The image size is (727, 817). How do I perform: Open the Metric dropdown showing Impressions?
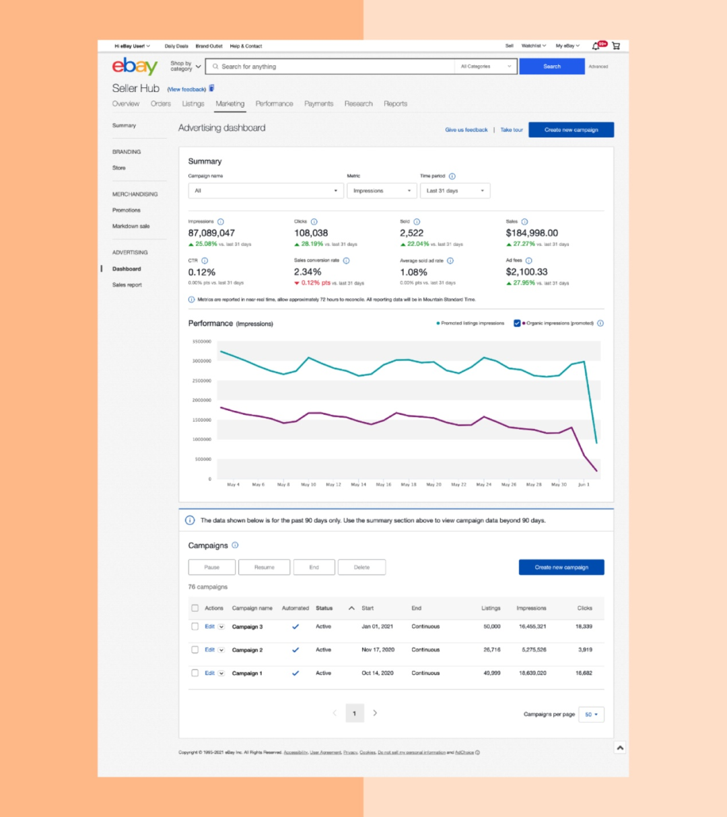(382, 191)
